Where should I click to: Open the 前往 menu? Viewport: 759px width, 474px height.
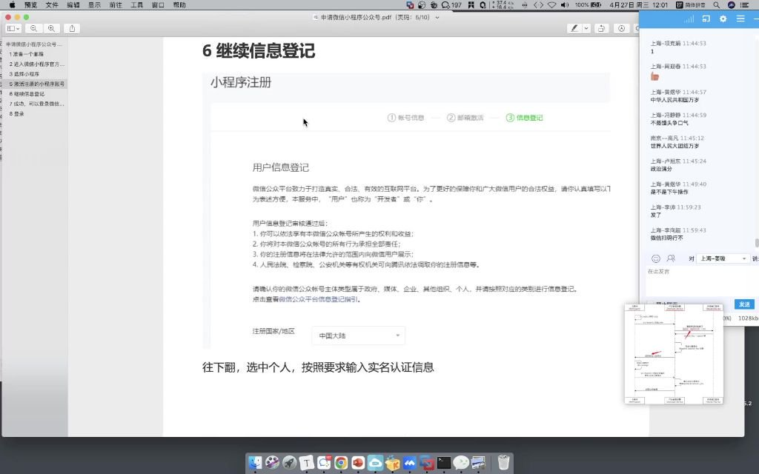tap(116, 5)
